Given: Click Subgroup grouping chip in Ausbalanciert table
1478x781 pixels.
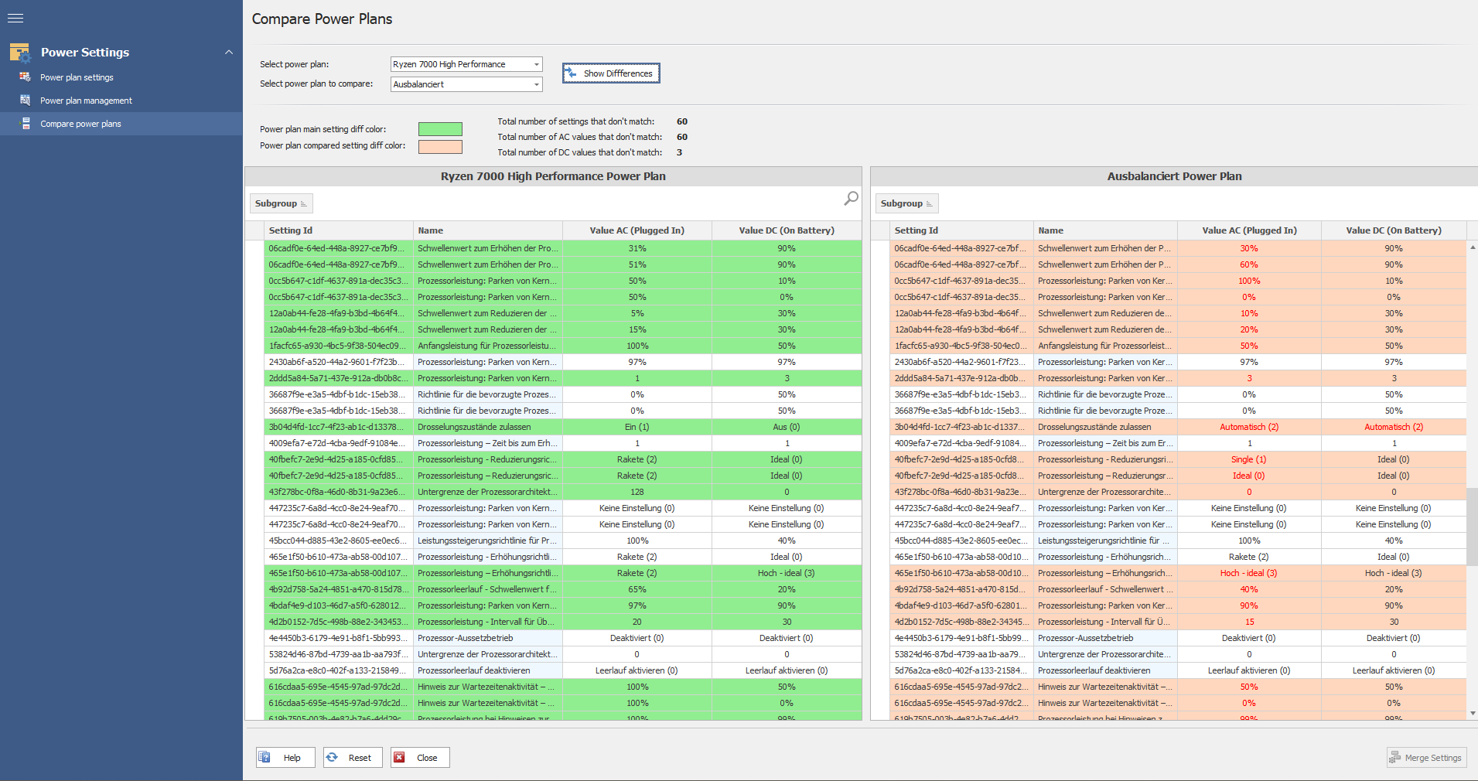Looking at the screenshot, I should (x=907, y=203).
